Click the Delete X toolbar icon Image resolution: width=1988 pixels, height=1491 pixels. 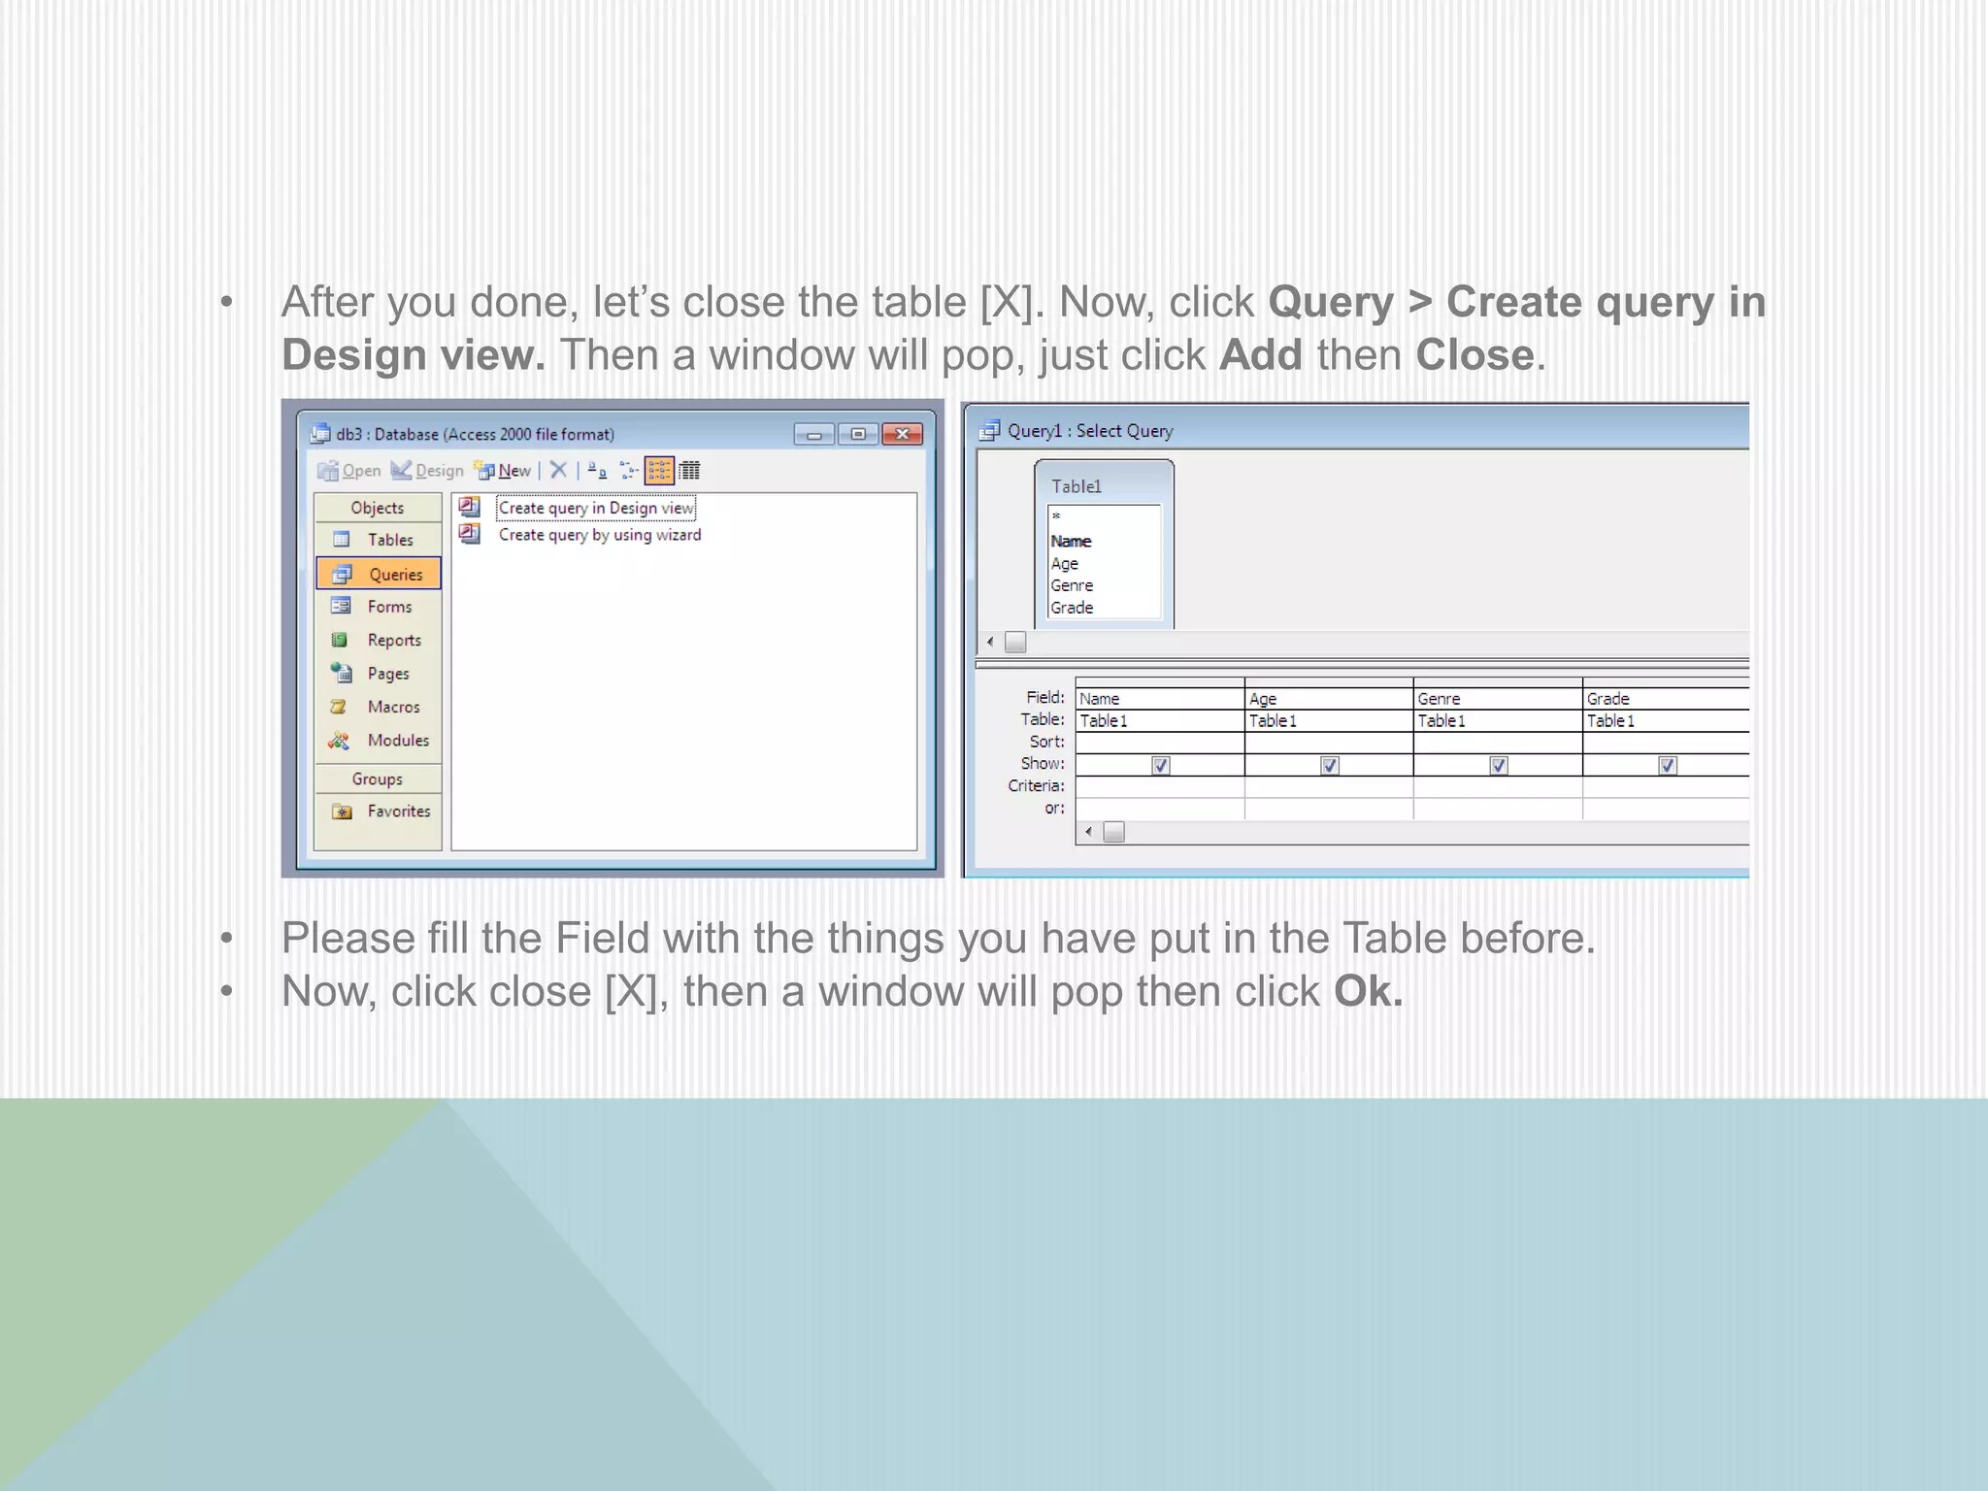558,471
